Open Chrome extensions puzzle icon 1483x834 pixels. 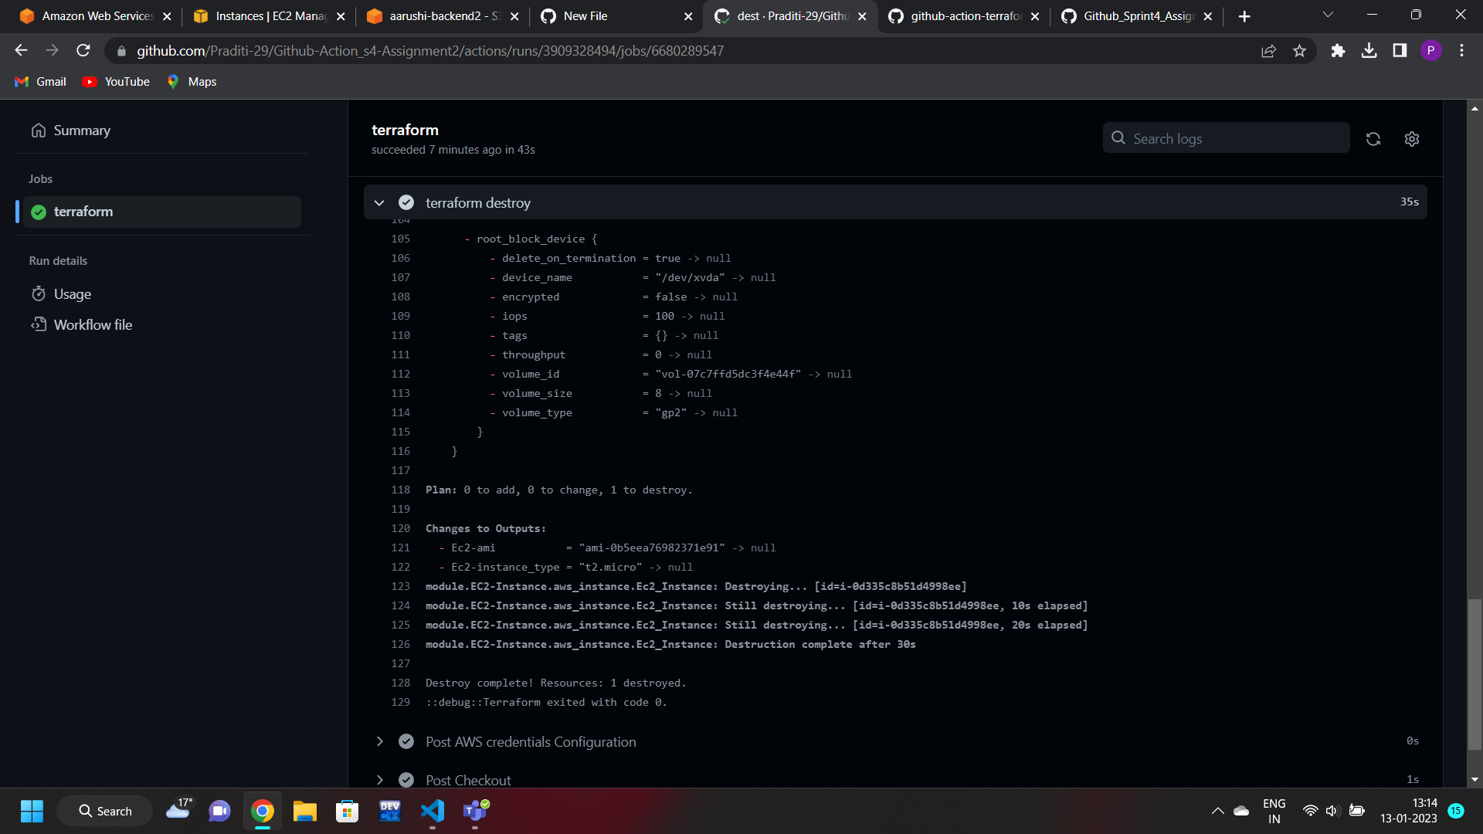[1339, 50]
